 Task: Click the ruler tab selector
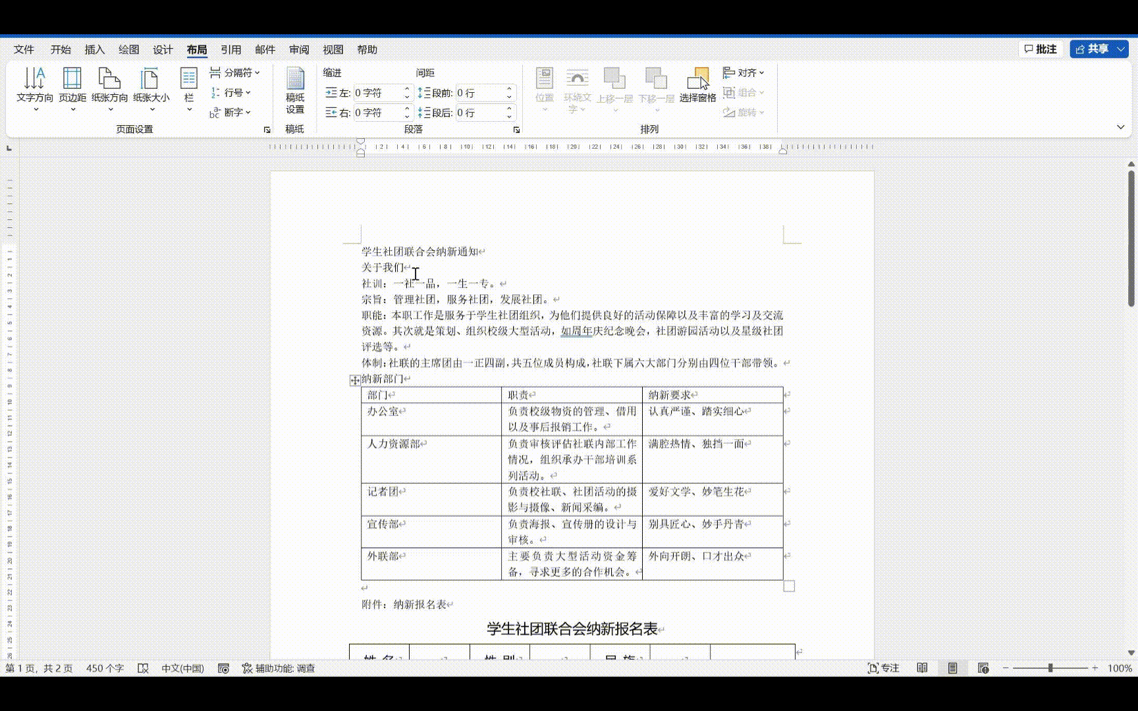click(x=9, y=147)
